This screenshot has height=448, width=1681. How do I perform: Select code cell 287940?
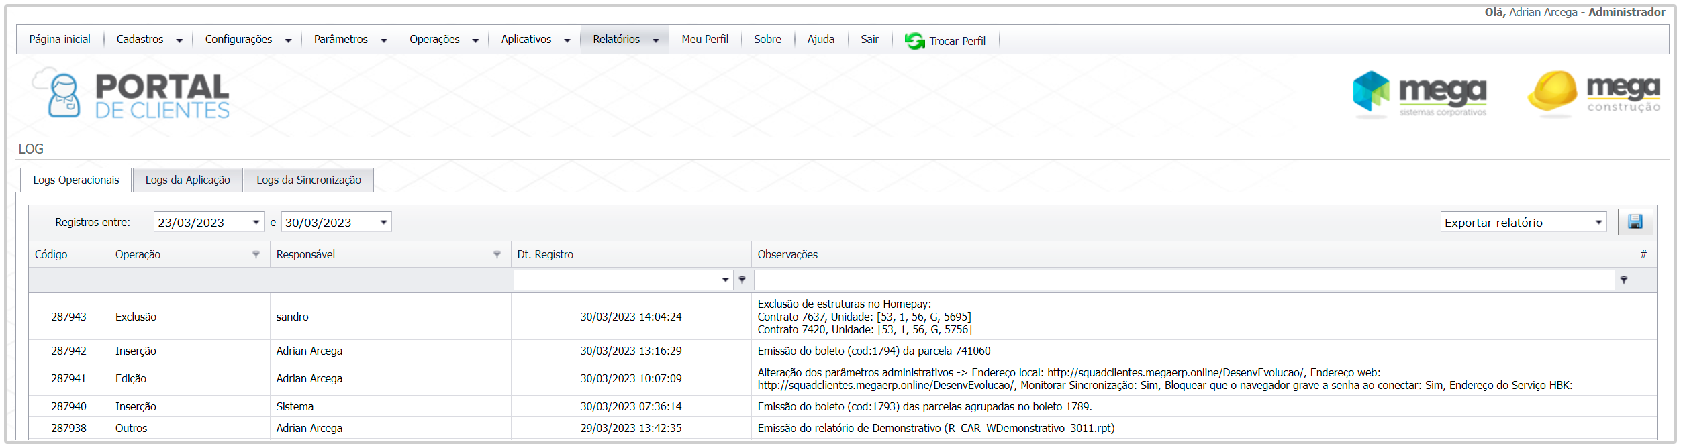pyautogui.click(x=68, y=406)
